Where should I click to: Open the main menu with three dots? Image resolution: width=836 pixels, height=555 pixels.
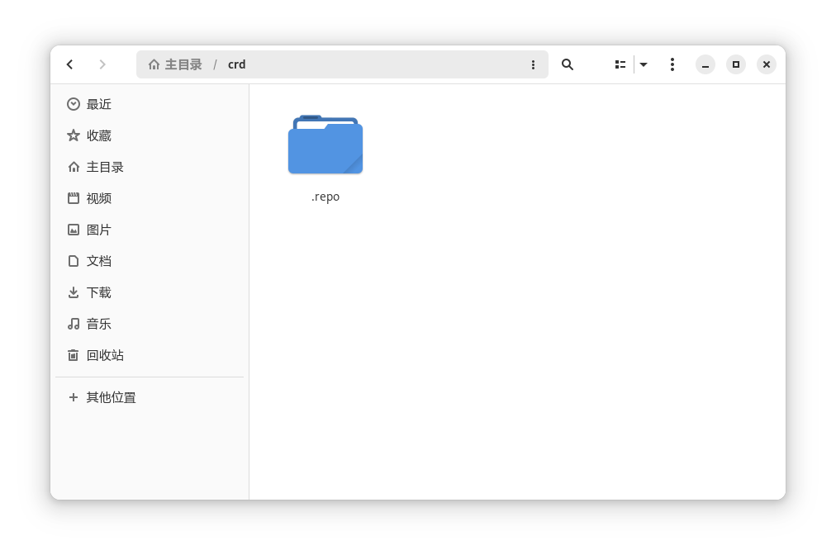point(672,64)
